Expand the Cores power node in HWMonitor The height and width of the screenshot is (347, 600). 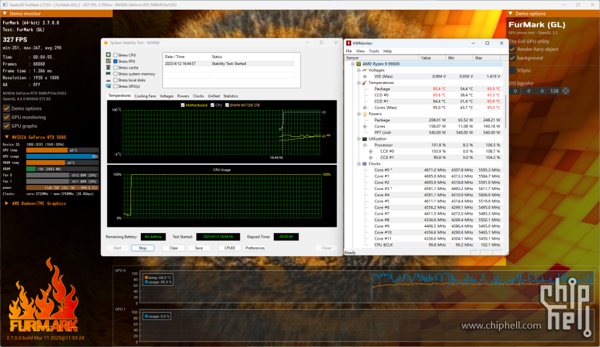coord(365,126)
